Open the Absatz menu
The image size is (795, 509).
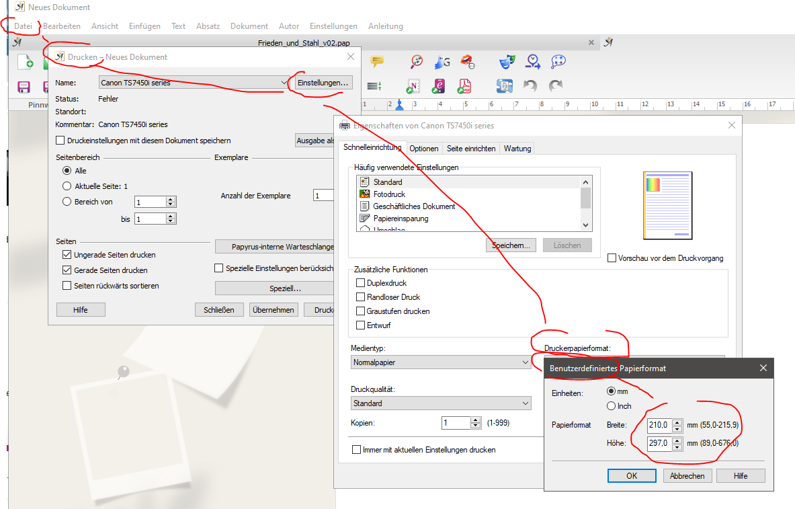[x=208, y=26]
